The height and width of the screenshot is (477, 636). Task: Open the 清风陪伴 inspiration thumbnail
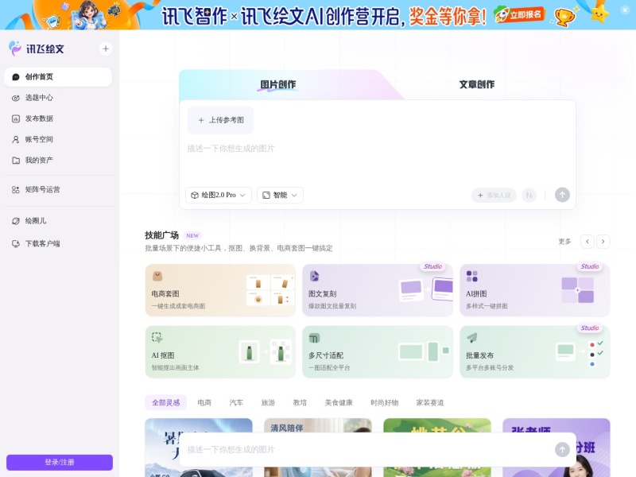coord(317,448)
